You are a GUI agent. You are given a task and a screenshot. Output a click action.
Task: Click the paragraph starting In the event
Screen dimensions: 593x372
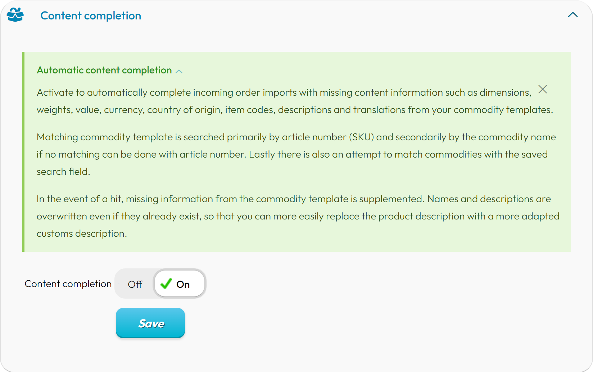point(298,216)
